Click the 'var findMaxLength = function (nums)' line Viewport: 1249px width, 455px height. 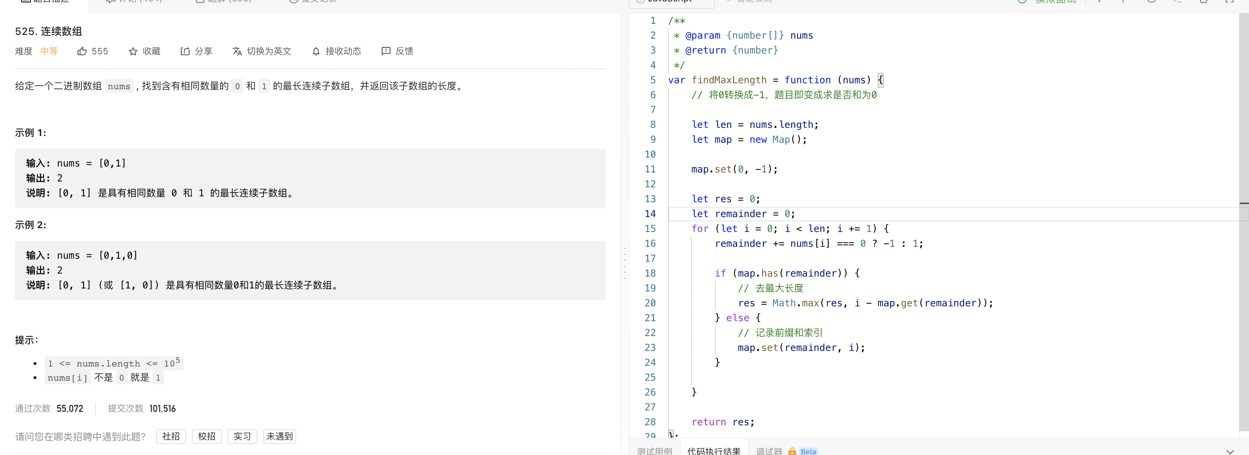(775, 80)
